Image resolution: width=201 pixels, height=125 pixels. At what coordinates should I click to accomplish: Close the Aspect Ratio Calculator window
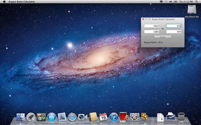143,19
